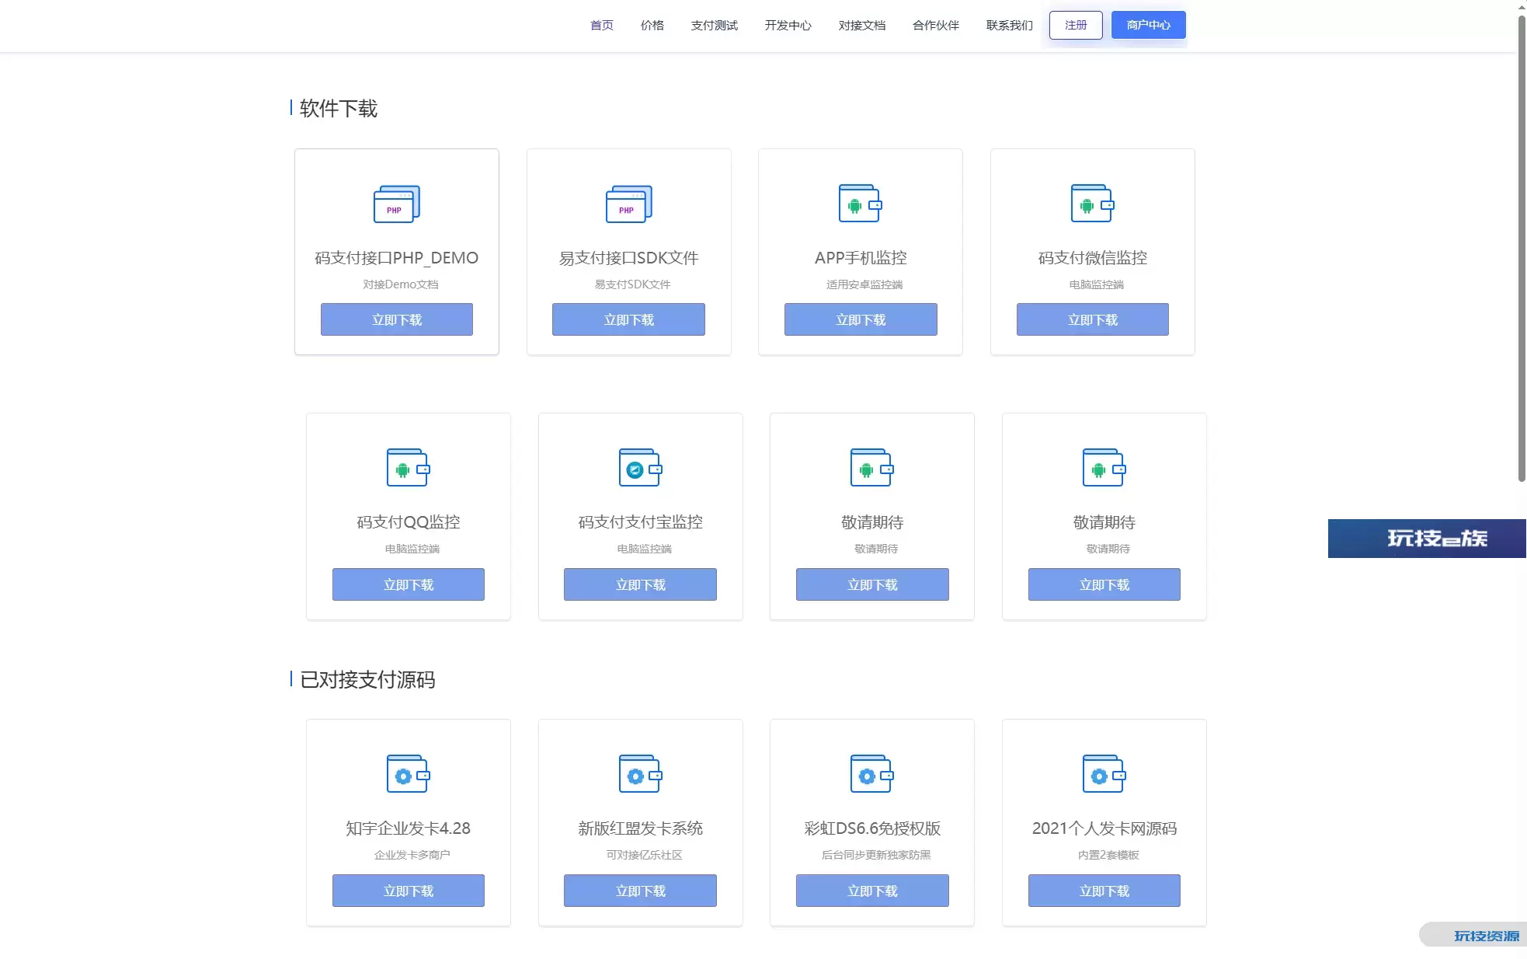Click the Android icon of 码支付QQ监控 card

click(408, 468)
